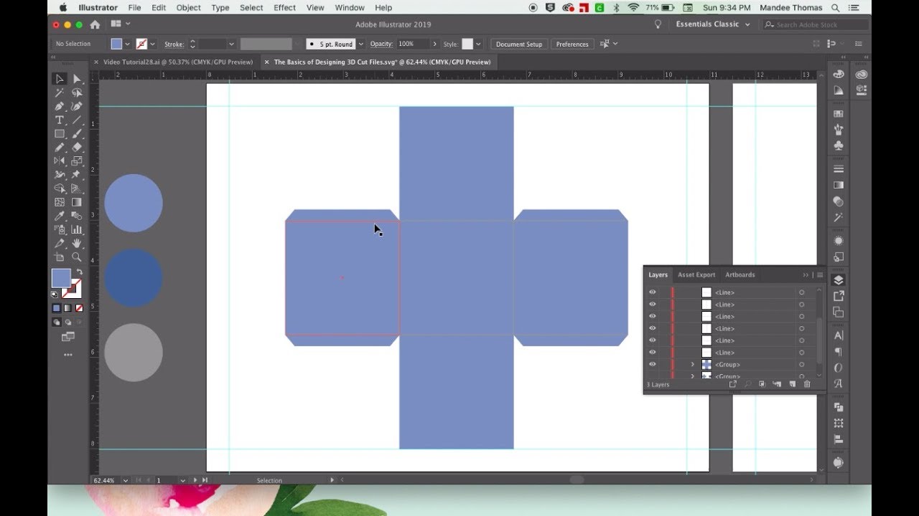Click Preferences button
Viewport: 919px width, 516px height.
coord(572,44)
